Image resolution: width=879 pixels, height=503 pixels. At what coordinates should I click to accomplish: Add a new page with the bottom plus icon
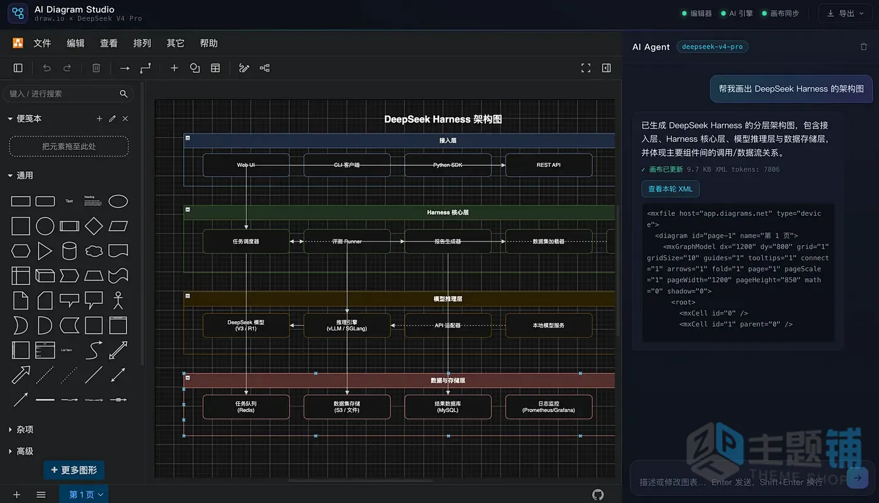[17, 495]
